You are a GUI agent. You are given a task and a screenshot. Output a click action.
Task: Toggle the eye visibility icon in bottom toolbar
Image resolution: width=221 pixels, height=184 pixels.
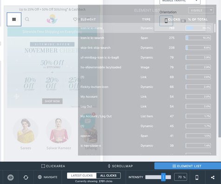(x=11, y=177)
